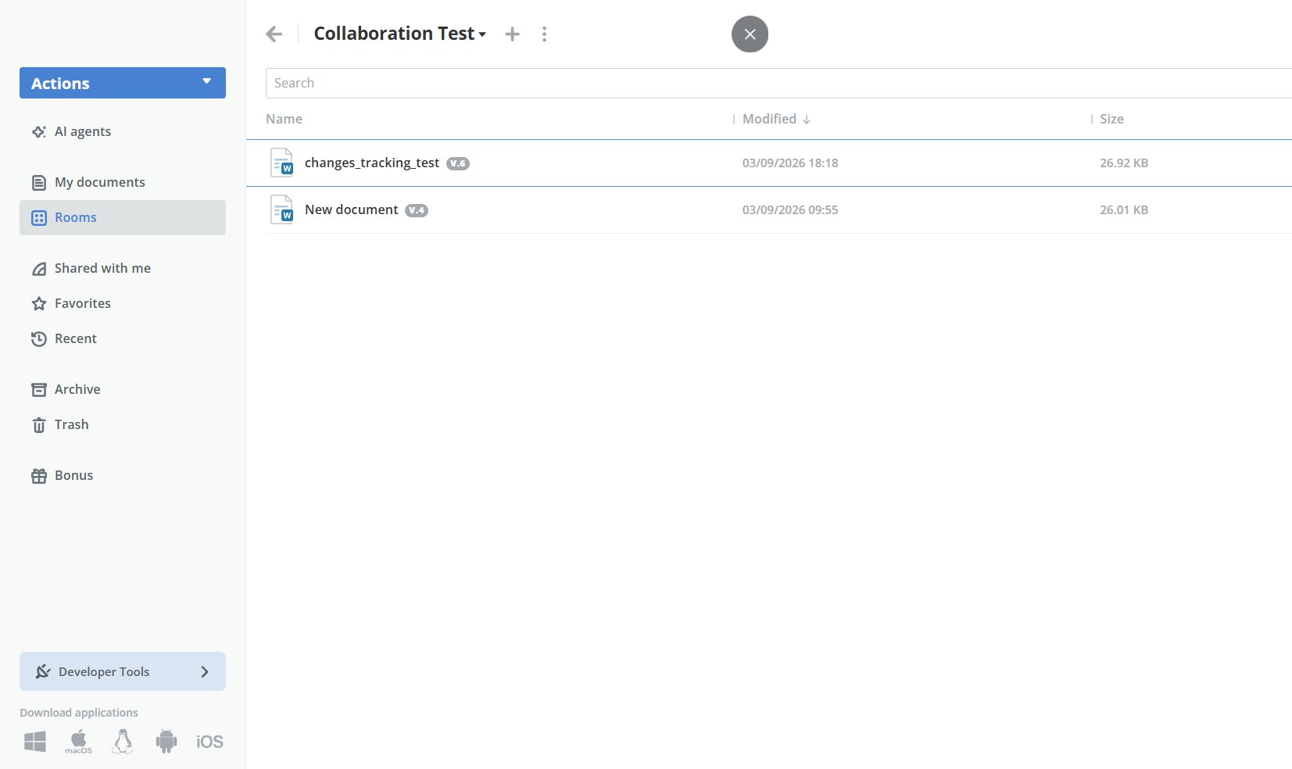Click the date 03/09/2026 18:18
Image resolution: width=1292 pixels, height=769 pixels.
[790, 163]
